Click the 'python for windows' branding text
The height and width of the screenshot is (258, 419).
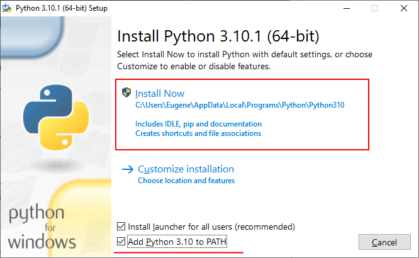(43, 227)
